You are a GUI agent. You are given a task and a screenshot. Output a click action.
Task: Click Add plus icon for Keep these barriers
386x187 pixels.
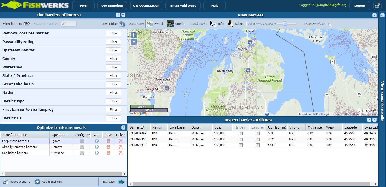96,141
